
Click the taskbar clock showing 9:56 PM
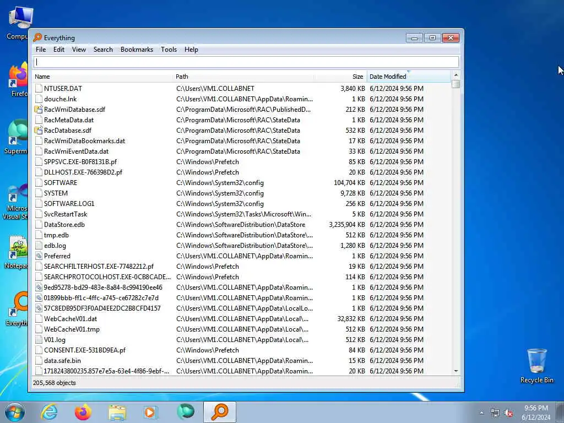pyautogui.click(x=536, y=413)
